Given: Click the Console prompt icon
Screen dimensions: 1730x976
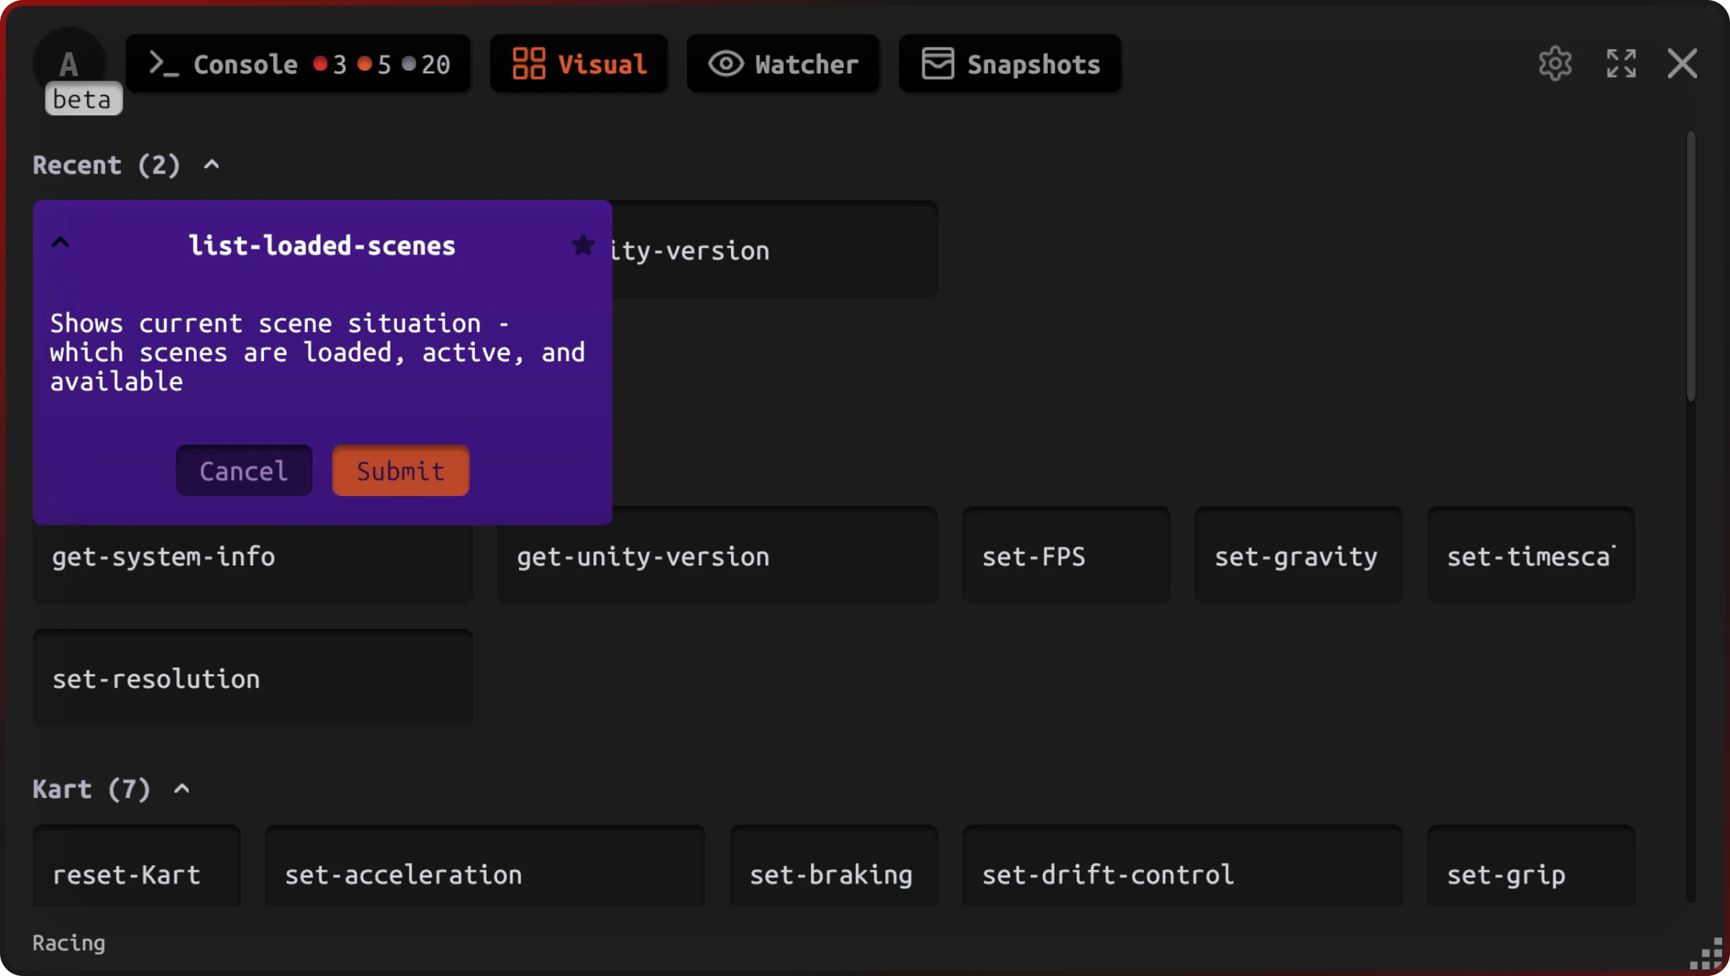Looking at the screenshot, I should coord(164,63).
